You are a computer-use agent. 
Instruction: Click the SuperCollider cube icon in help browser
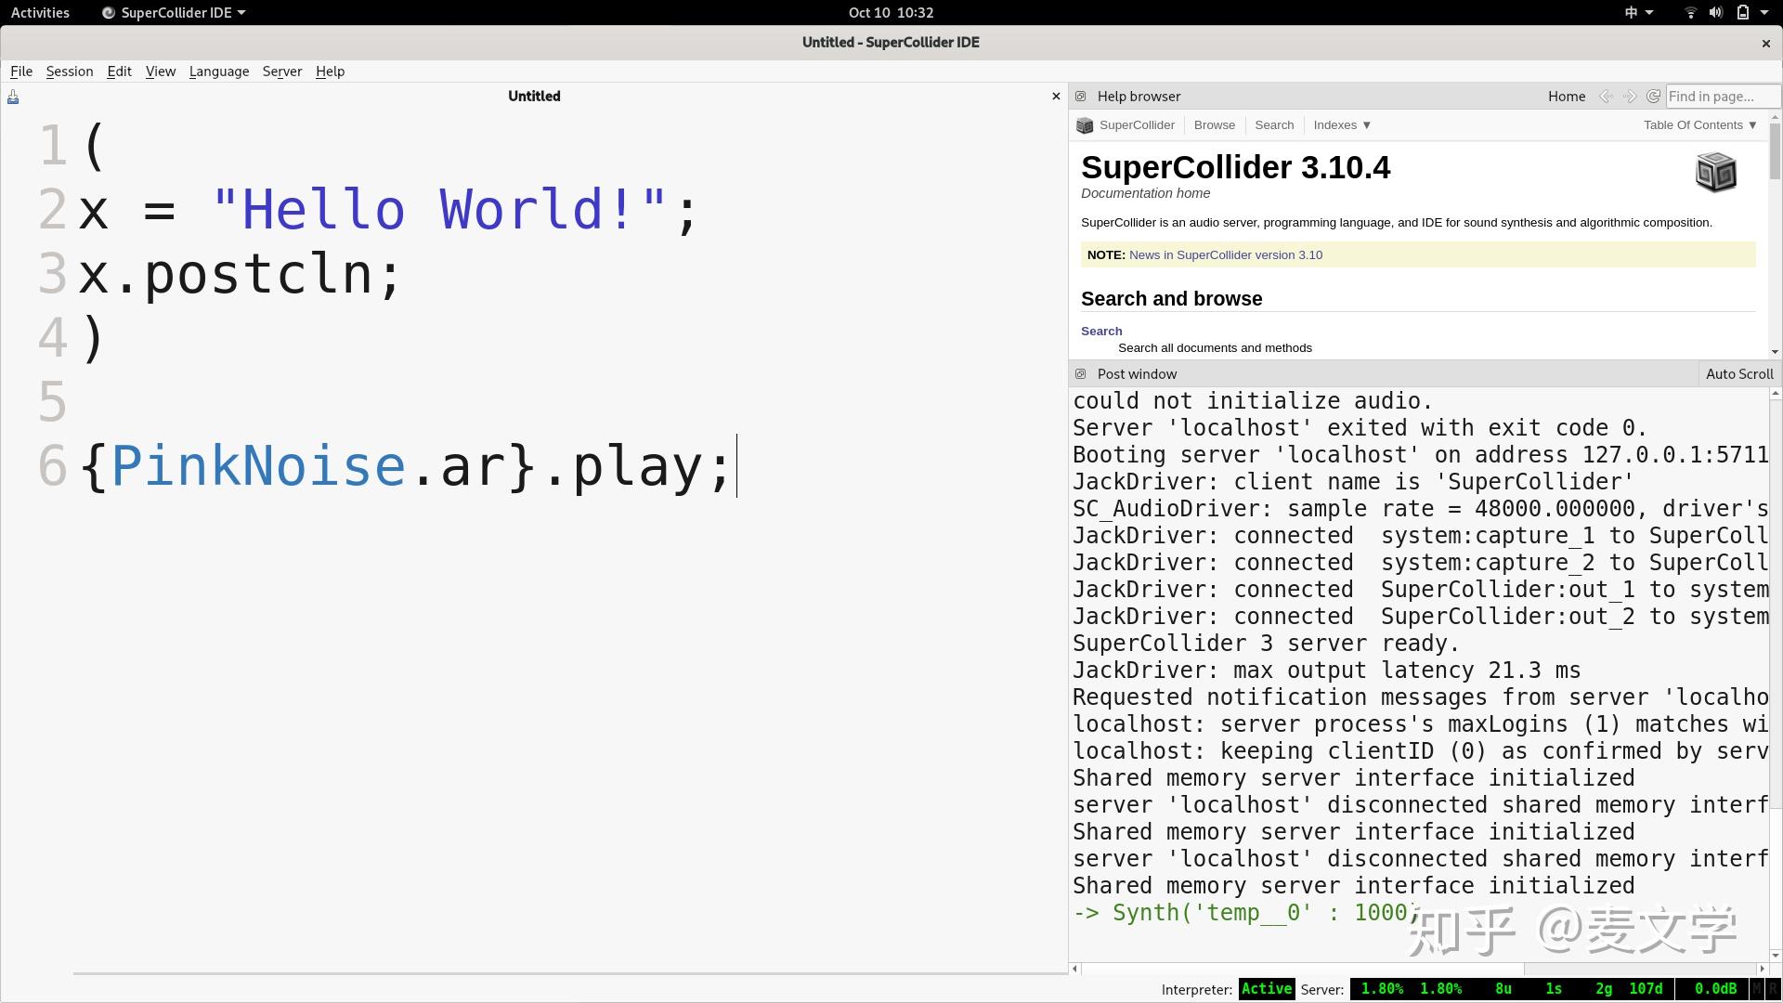[x=1085, y=124]
